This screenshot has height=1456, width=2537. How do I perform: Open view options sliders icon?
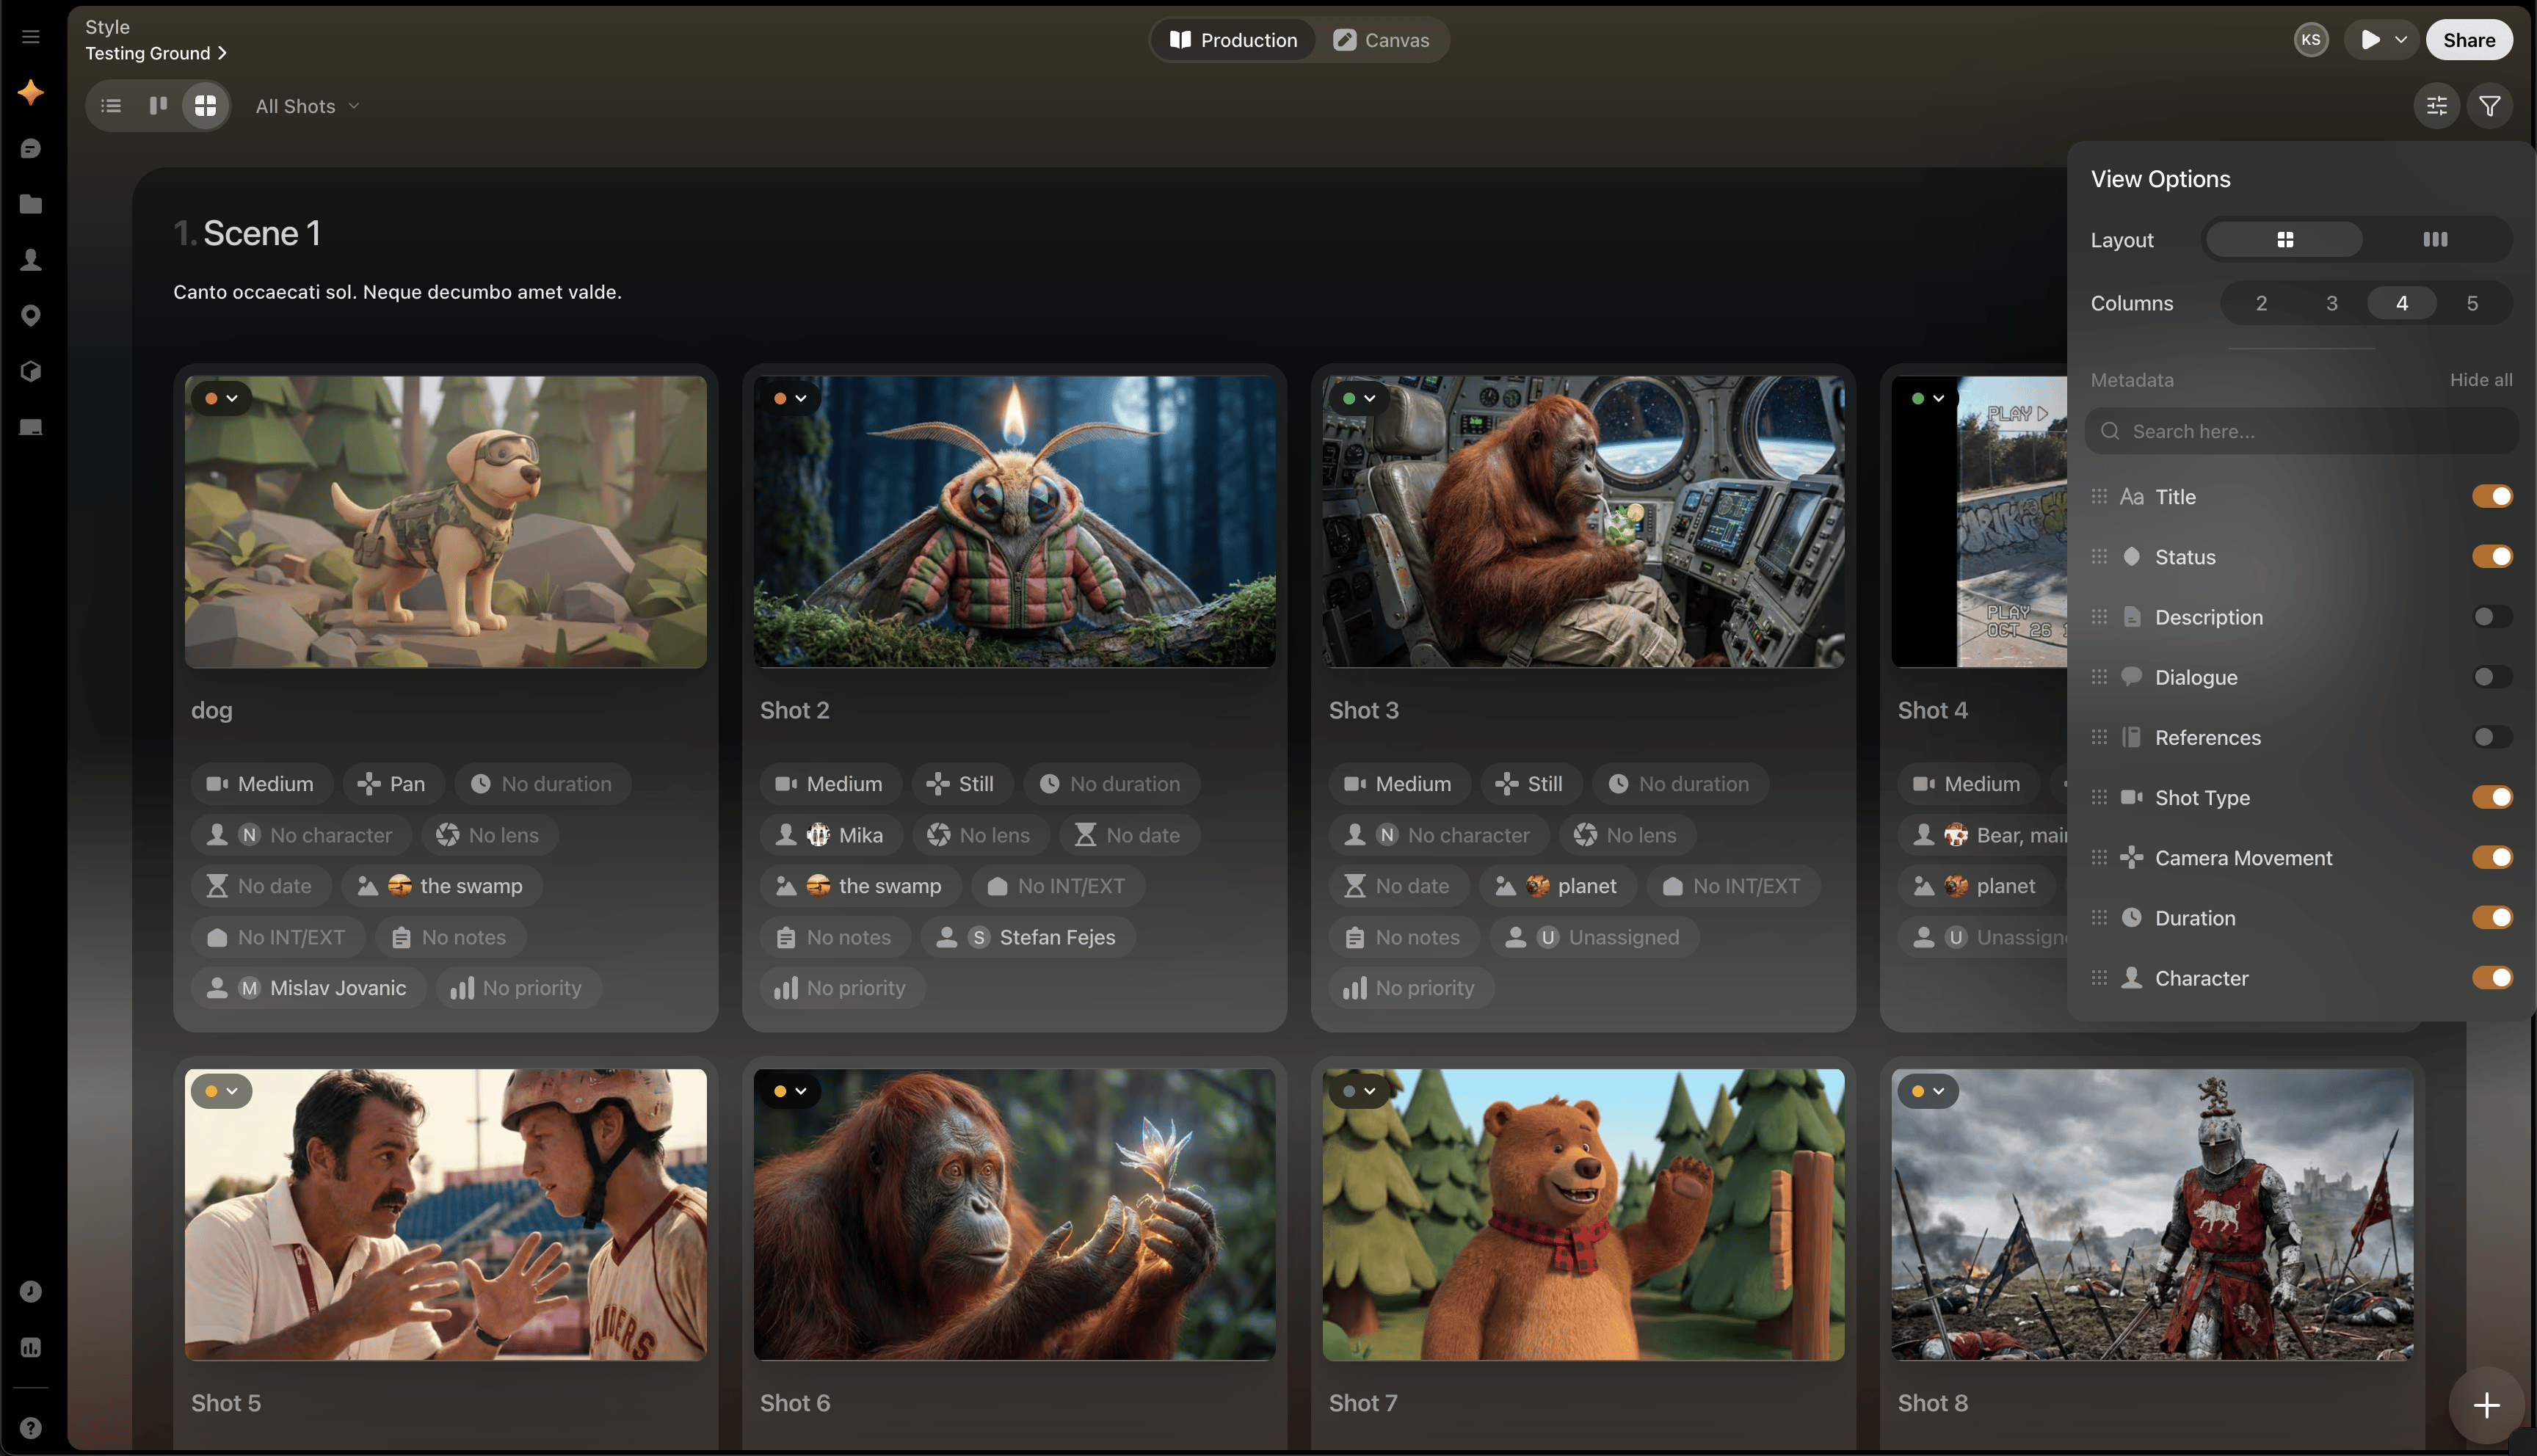(2437, 106)
